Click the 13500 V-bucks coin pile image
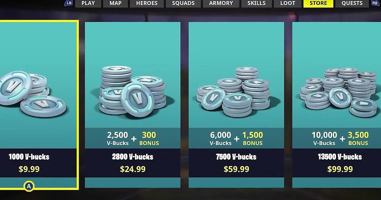Viewport: 381px width, 200px height. pos(338,92)
